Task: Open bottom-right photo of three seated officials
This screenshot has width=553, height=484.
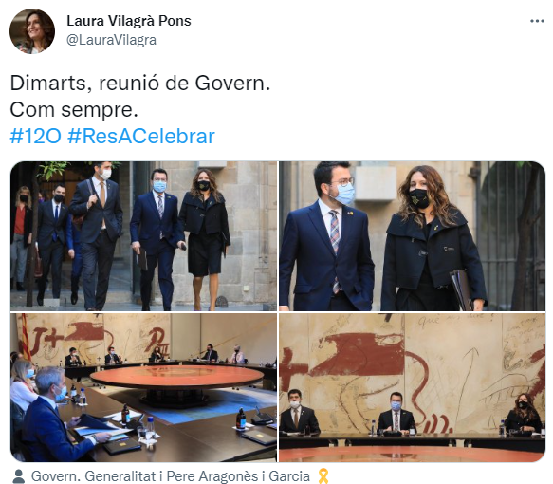Action: click(412, 387)
